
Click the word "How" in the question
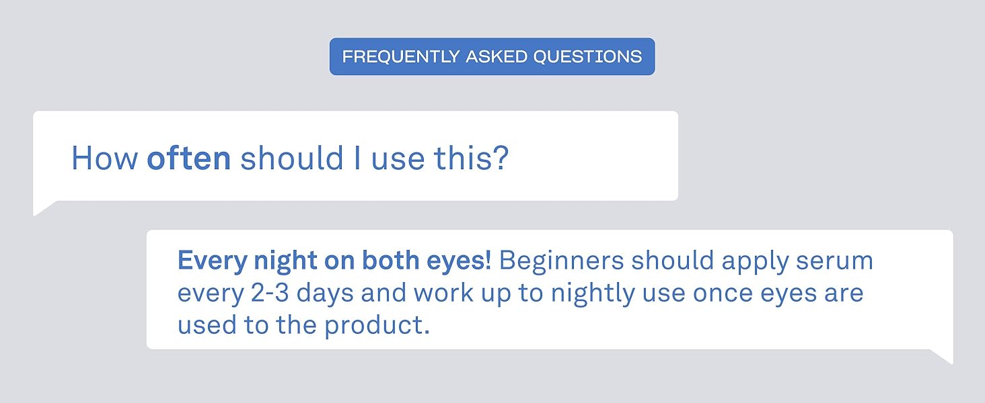(x=104, y=159)
